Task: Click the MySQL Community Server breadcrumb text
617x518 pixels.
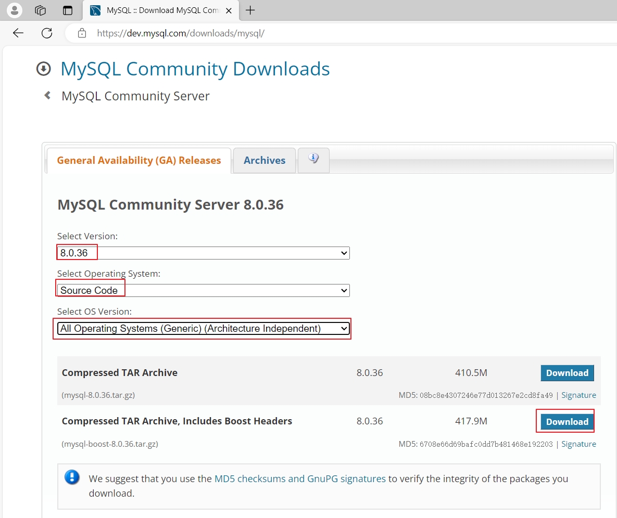Action: pyautogui.click(x=135, y=96)
